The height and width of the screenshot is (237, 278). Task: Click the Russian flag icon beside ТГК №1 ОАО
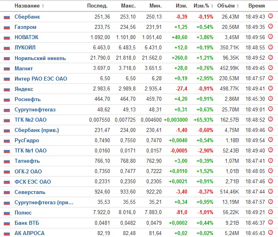click(x=7, y=151)
